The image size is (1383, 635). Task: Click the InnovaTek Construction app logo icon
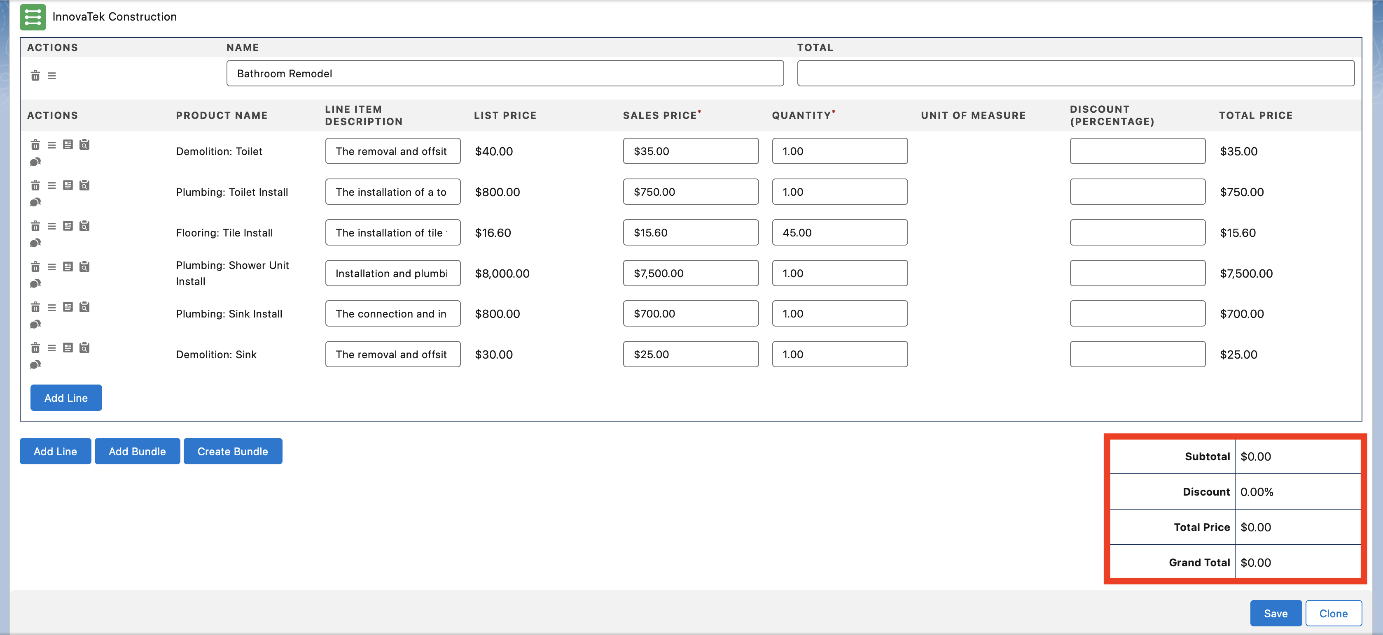tap(33, 17)
